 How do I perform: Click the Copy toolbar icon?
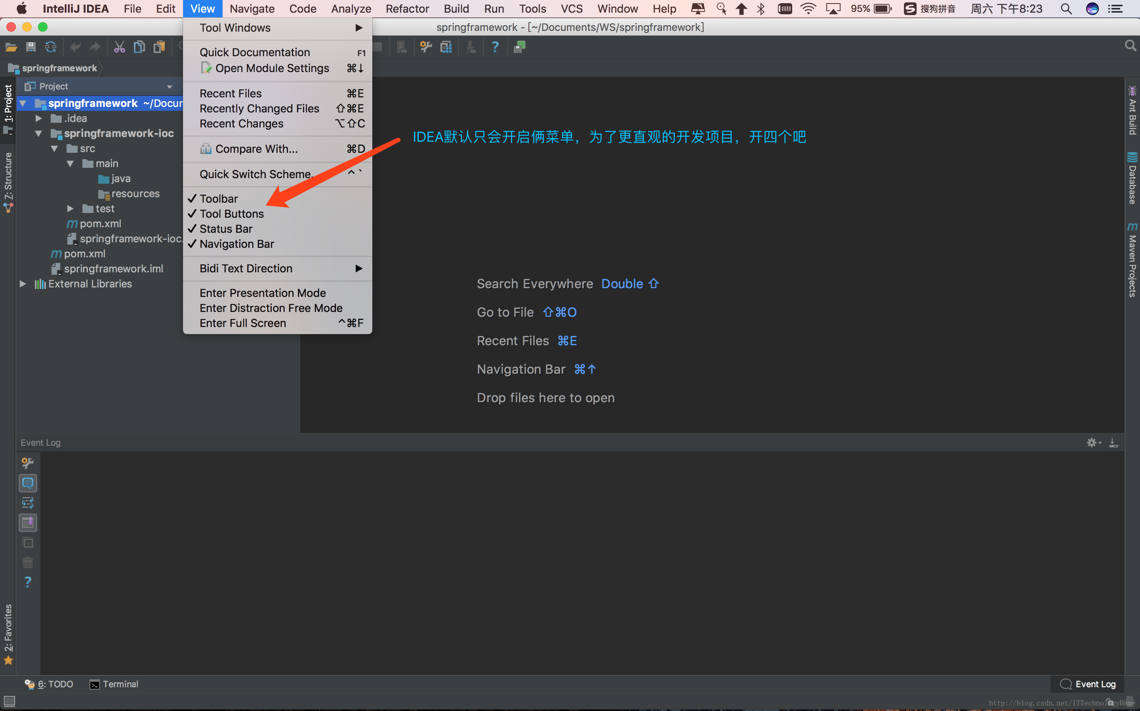pos(139,47)
